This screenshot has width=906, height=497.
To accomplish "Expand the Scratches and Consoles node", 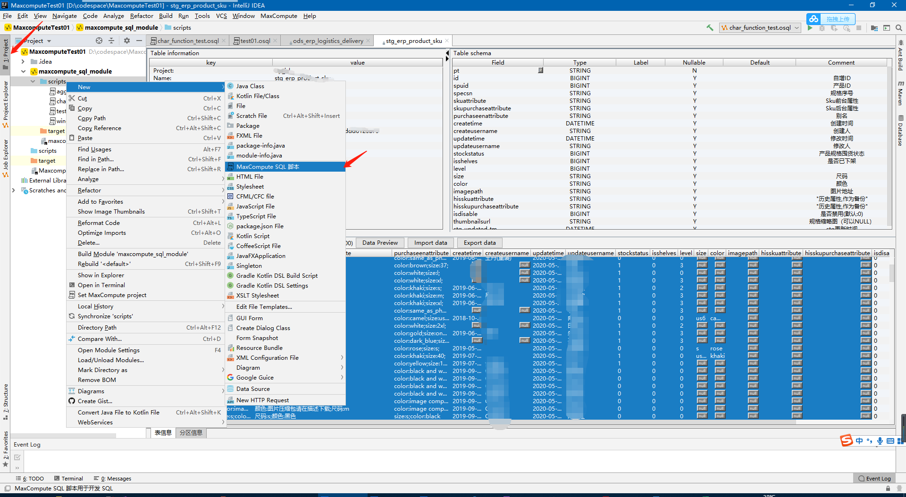I will [x=13, y=191].
